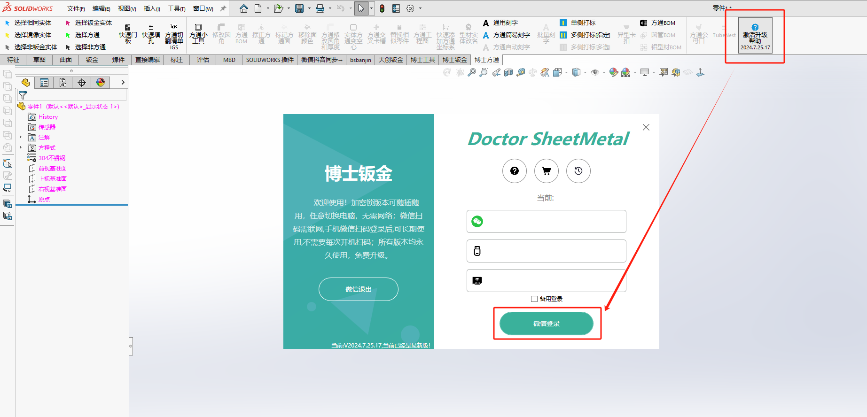Open the 工具(T) menu
Image resolution: width=867 pixels, height=417 pixels.
(177, 8)
